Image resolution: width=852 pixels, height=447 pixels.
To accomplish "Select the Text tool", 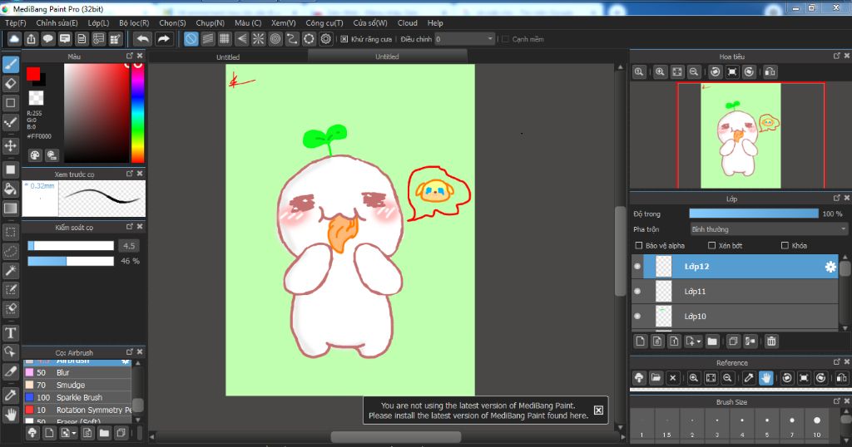I will click(10, 332).
